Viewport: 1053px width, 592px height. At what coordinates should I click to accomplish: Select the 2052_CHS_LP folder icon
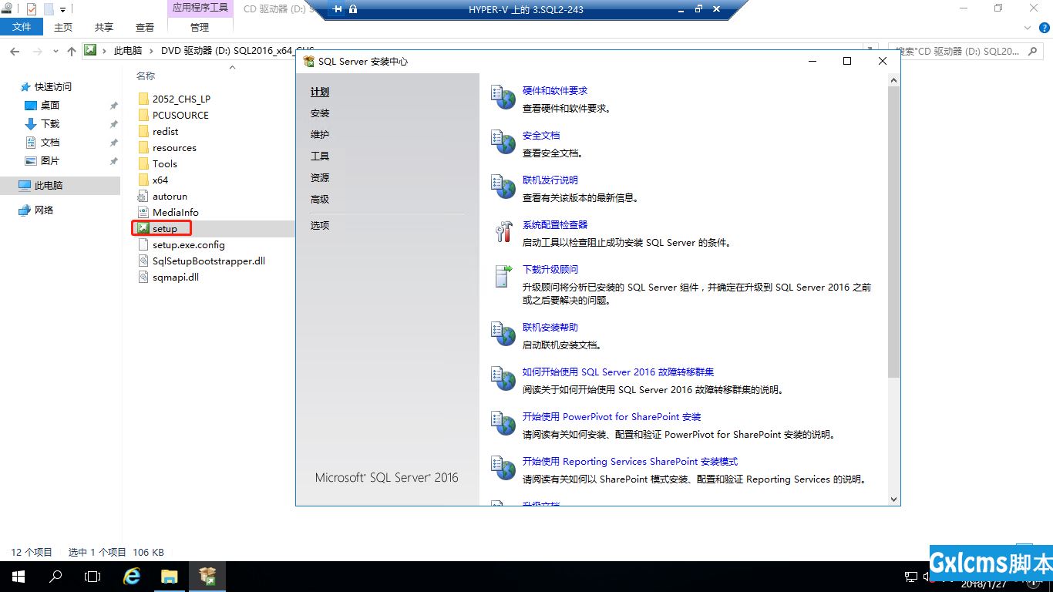(x=143, y=99)
